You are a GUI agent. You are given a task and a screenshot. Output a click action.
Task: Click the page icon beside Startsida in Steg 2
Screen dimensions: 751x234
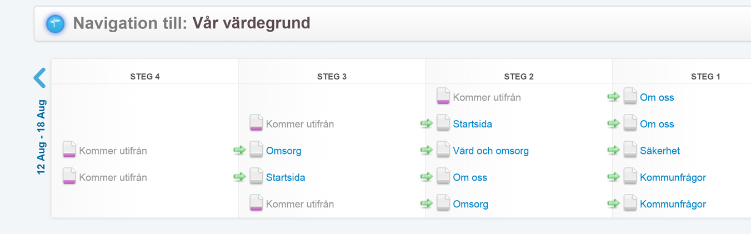[x=443, y=123]
